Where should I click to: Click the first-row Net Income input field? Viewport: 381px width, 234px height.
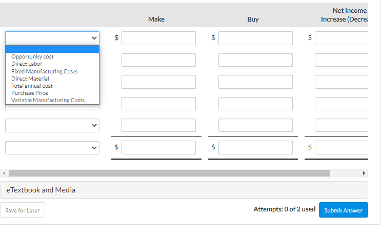click(x=342, y=38)
